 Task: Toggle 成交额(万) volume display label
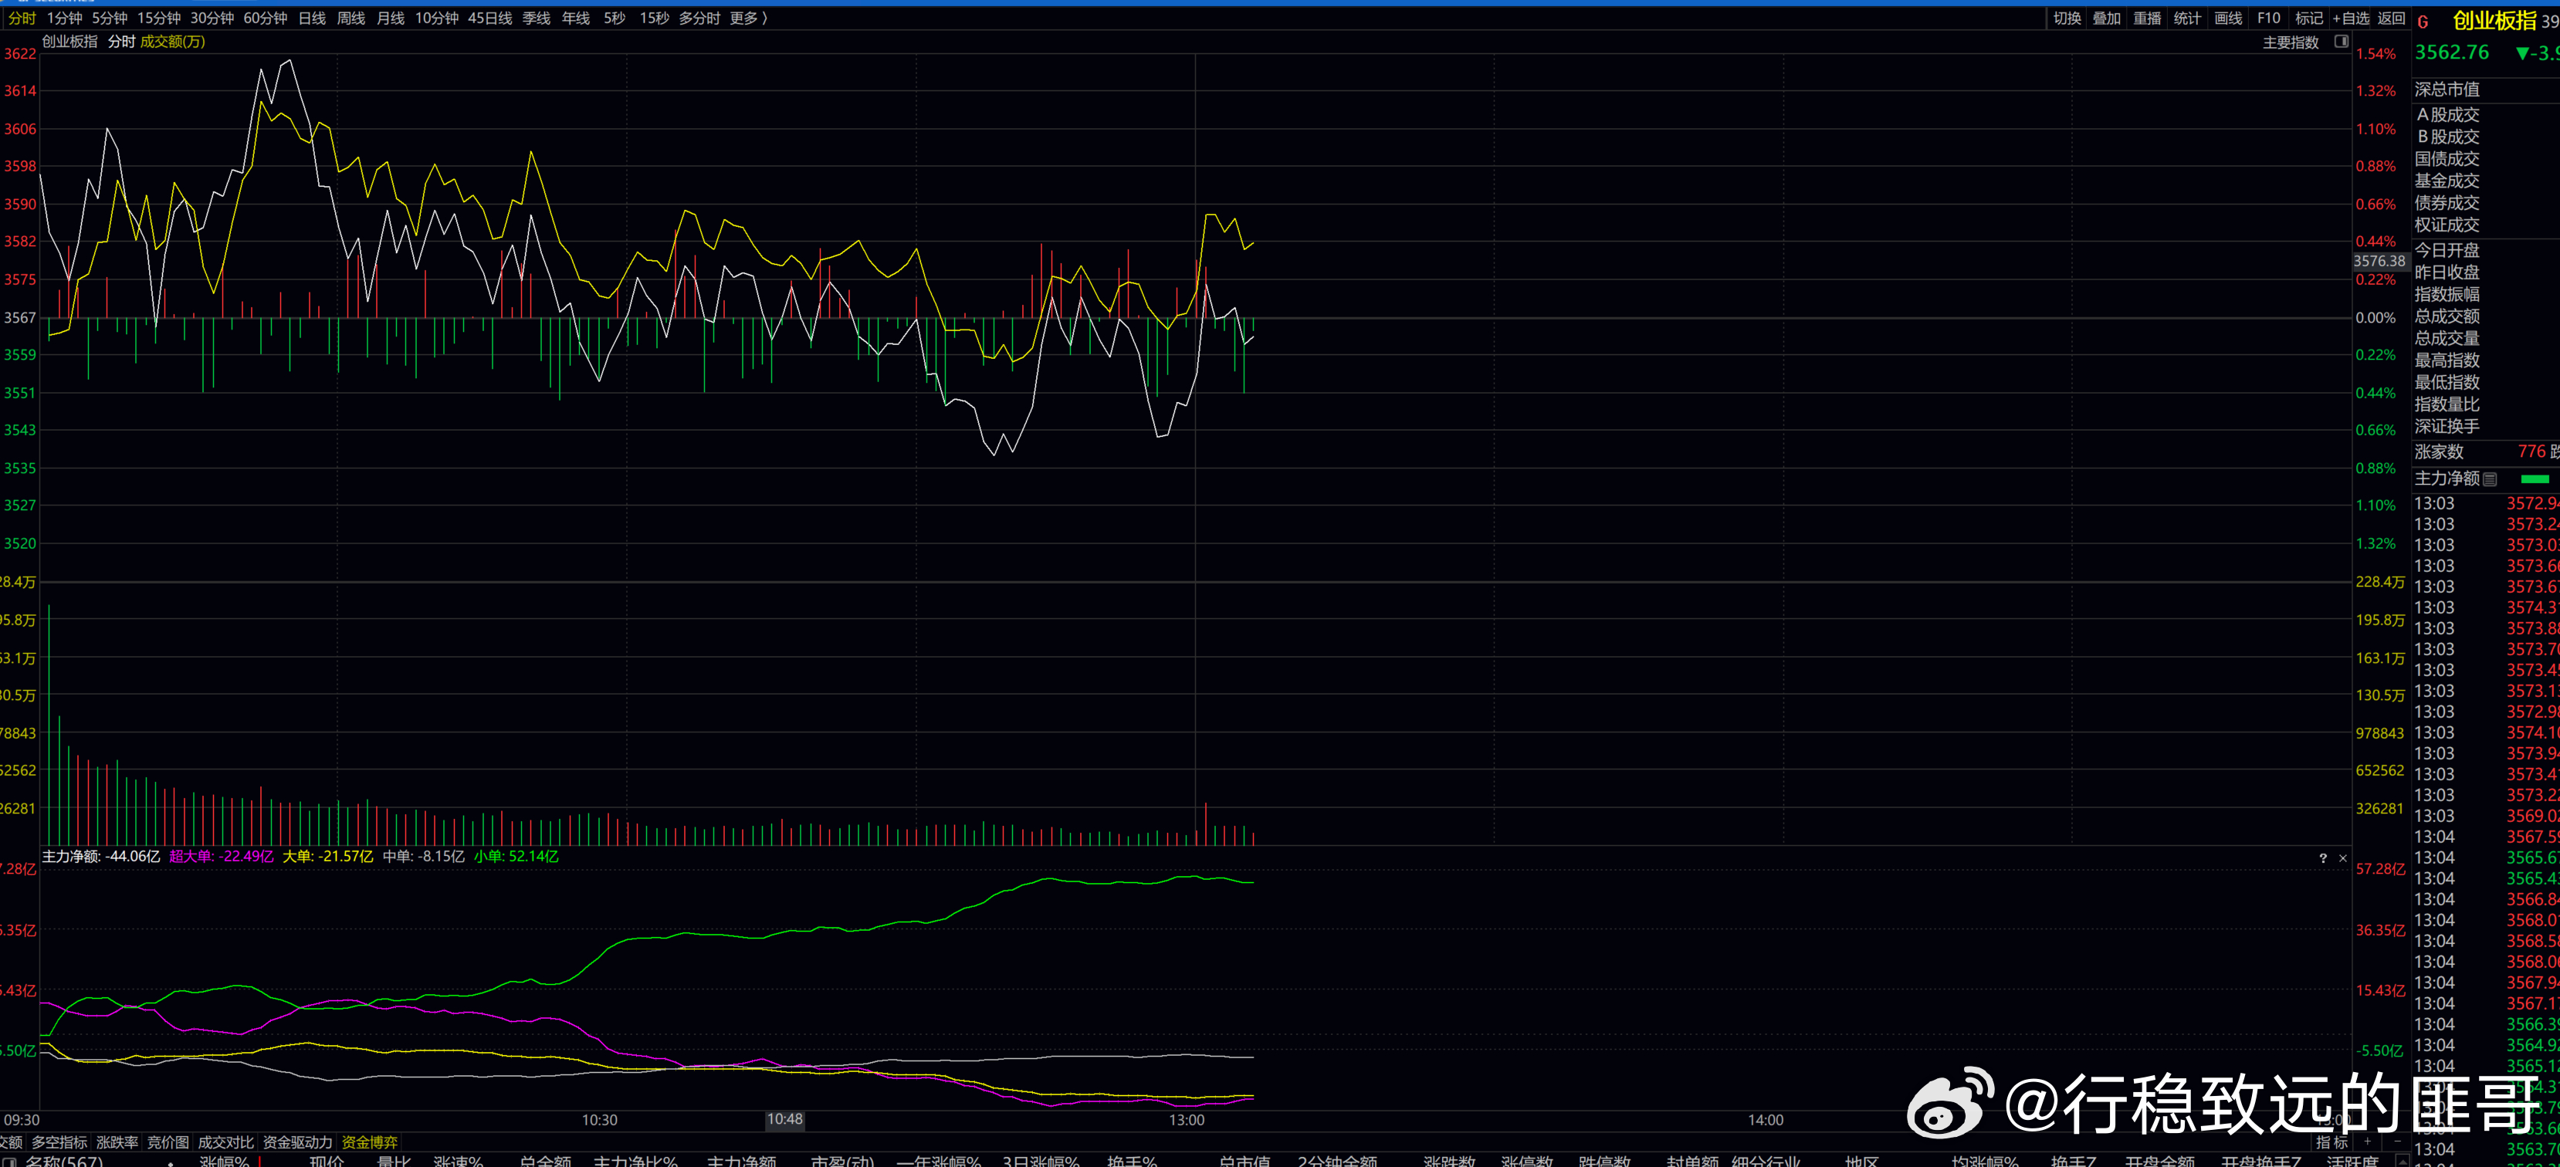pos(172,42)
